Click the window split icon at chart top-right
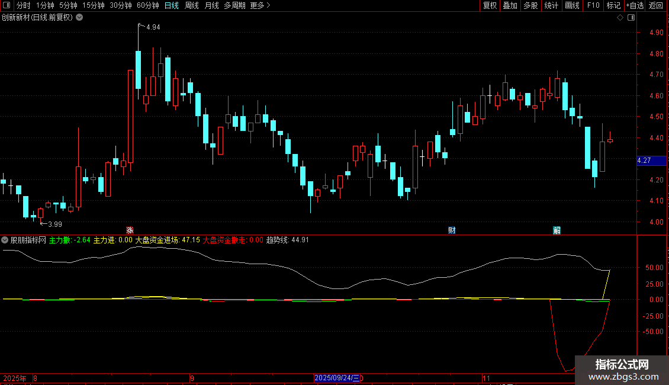This screenshot has width=669, height=385. (x=631, y=18)
